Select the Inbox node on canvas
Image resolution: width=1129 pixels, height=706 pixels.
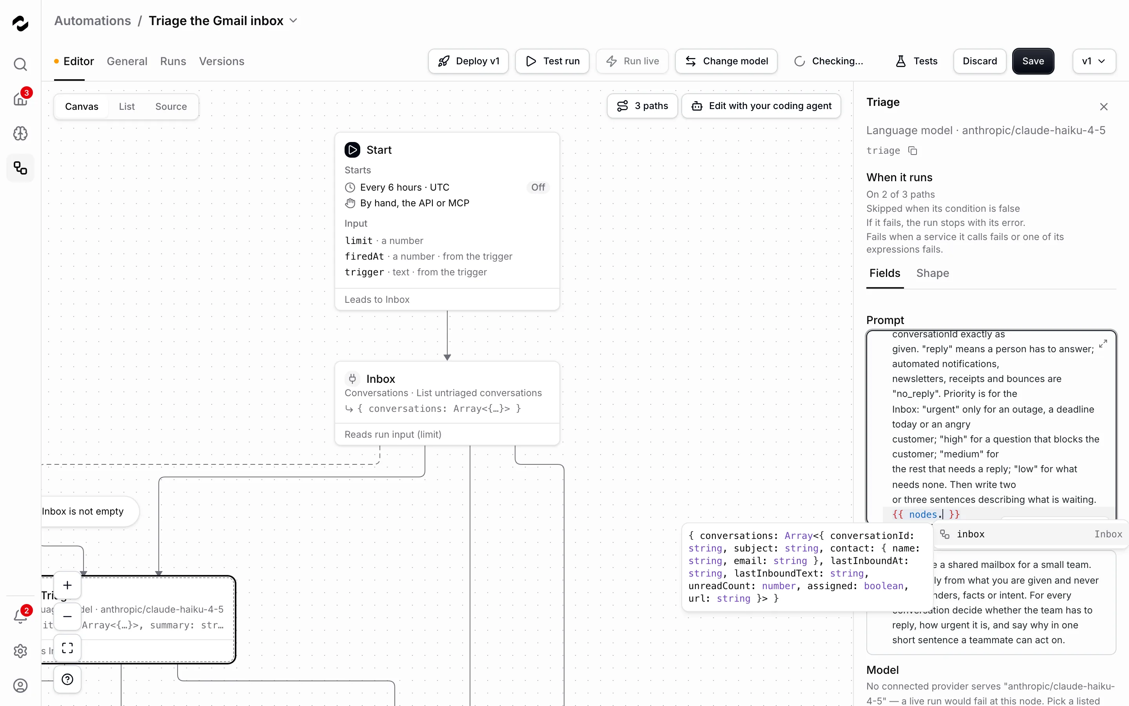[x=447, y=404]
